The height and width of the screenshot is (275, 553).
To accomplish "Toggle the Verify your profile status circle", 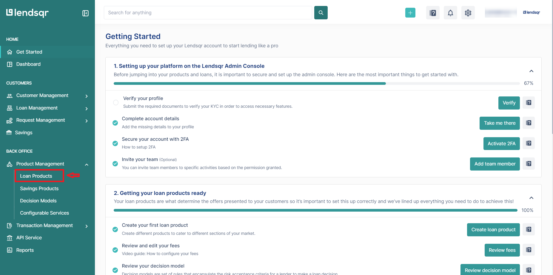I will 116,102.
